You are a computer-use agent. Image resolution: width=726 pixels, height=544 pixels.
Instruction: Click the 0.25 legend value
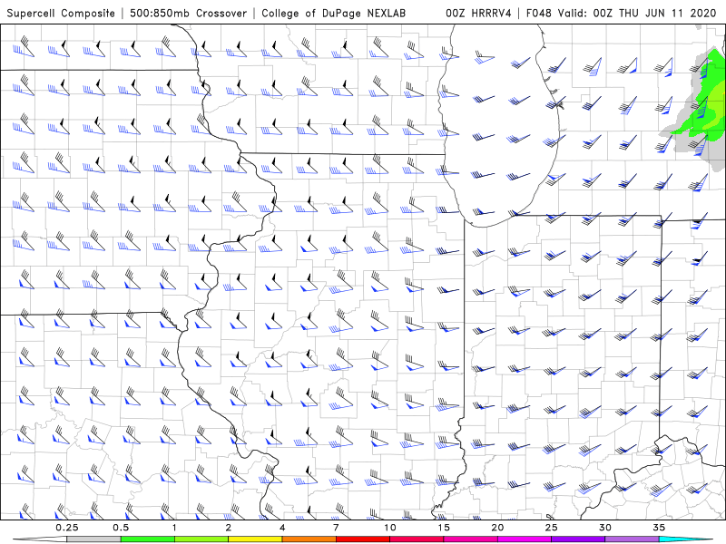(67, 528)
